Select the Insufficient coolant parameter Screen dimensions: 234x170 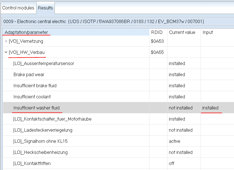click(x=32, y=97)
